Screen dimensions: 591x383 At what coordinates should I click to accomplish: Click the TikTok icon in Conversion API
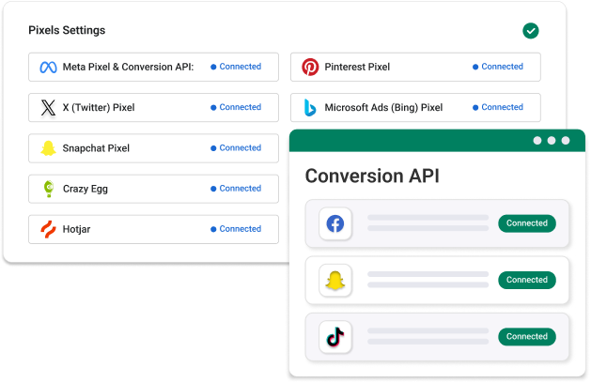coord(335,337)
